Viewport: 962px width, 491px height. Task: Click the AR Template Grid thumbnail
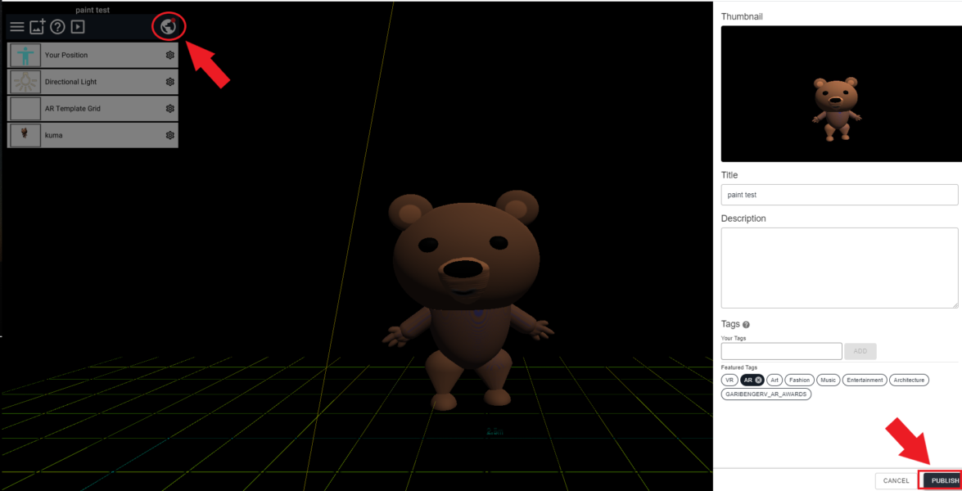[25, 109]
